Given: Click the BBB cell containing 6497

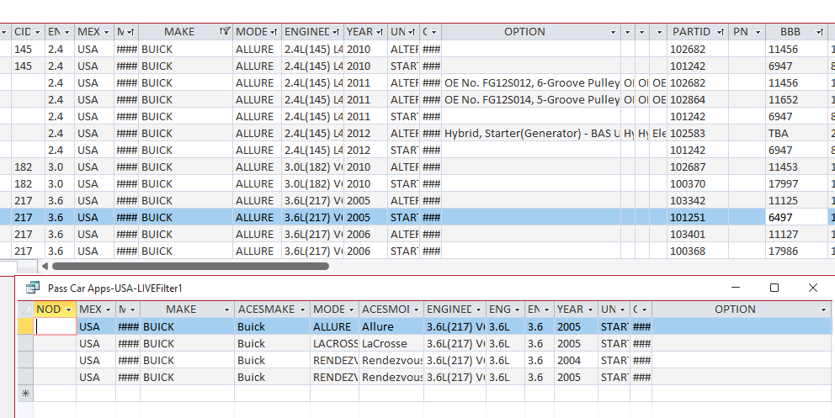Looking at the screenshot, I should click(796, 218).
